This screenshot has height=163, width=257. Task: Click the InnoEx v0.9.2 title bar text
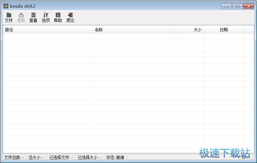click(23, 6)
